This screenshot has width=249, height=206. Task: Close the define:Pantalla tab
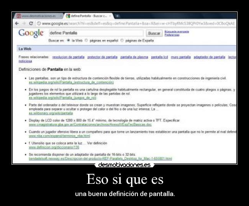tap(110, 16)
